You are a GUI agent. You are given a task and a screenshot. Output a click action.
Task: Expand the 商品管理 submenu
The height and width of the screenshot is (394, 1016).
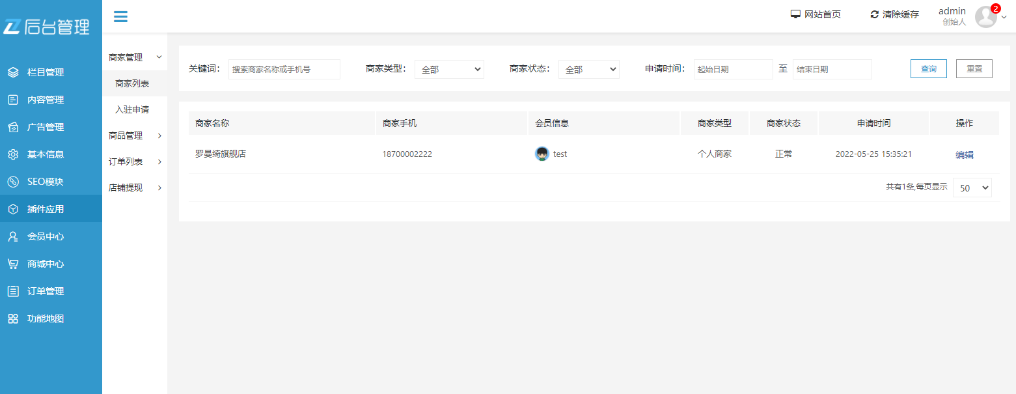[x=135, y=135]
